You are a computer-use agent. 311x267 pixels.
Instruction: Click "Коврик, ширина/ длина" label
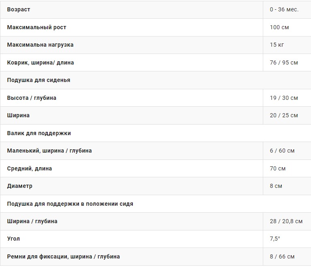(x=40, y=62)
